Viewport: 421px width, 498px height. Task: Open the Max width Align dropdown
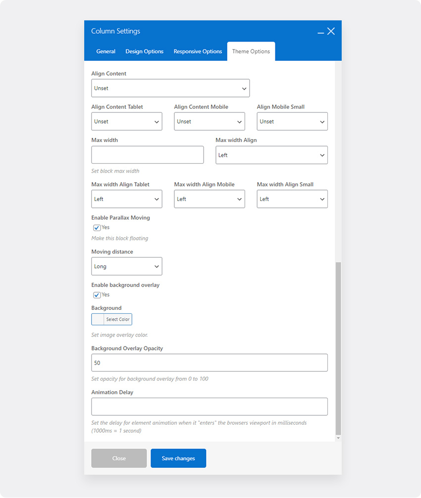tap(271, 155)
